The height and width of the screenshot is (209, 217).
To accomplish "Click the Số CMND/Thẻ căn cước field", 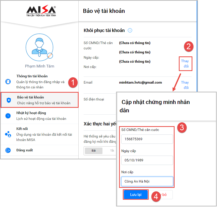I will [147, 139].
